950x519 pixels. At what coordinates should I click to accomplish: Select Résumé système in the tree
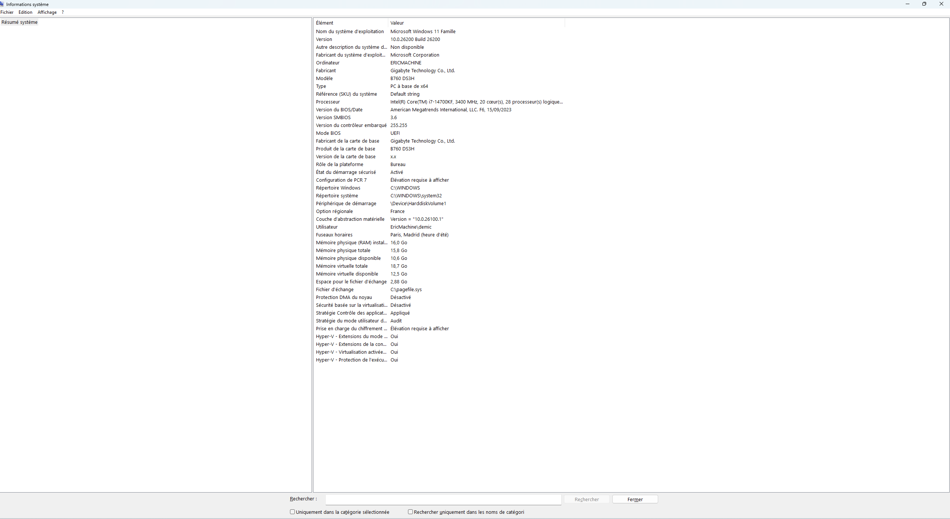pyautogui.click(x=19, y=22)
